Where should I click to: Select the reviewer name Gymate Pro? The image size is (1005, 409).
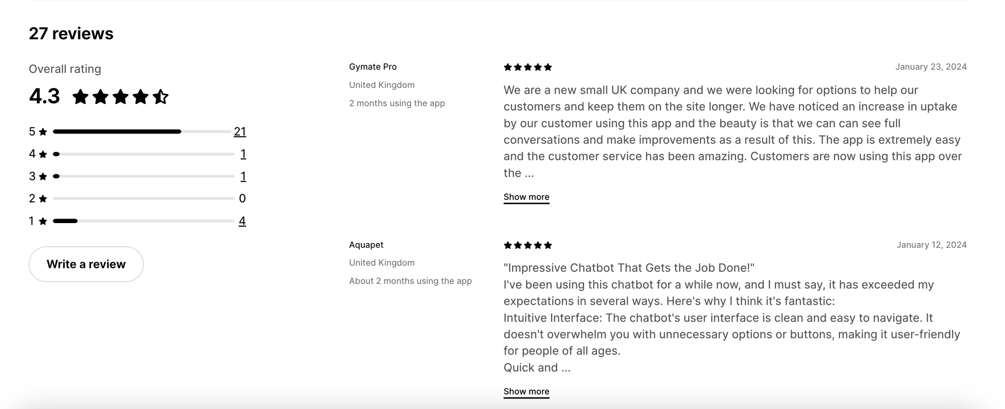click(372, 66)
